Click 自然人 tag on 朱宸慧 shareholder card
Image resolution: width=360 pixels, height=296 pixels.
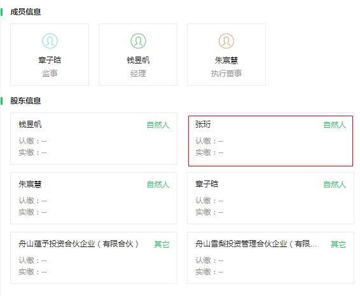(x=158, y=185)
